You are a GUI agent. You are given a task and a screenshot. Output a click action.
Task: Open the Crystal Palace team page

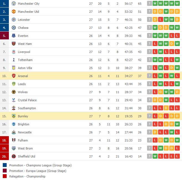(x=27, y=100)
